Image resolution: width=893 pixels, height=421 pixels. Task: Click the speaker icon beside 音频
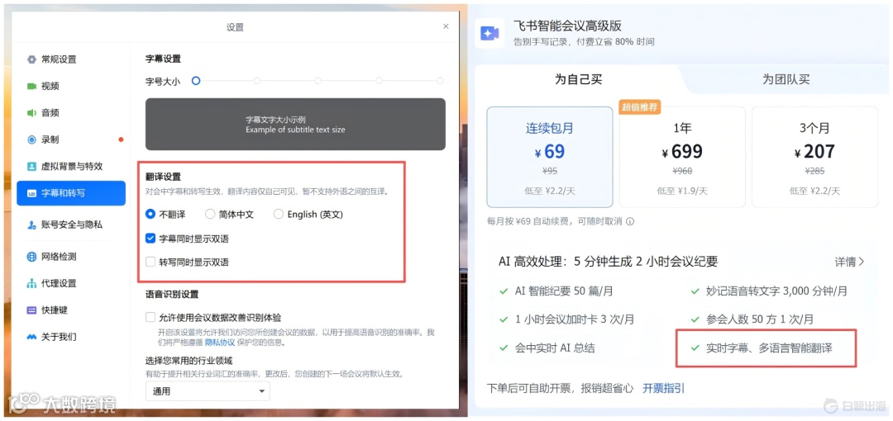point(32,113)
